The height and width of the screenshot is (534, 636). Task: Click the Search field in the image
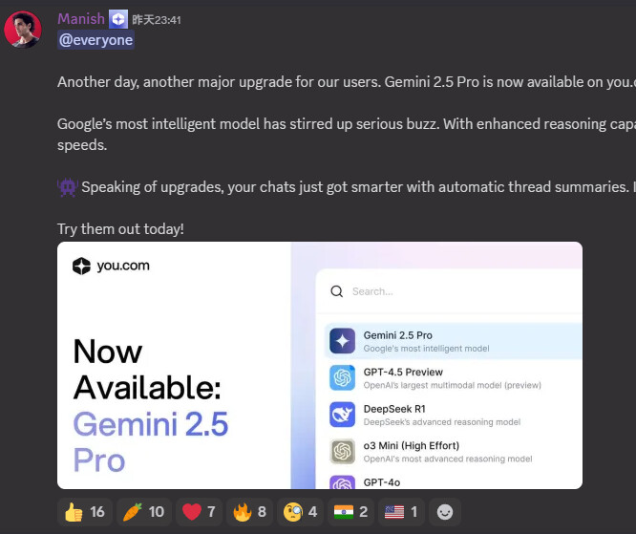click(x=450, y=291)
